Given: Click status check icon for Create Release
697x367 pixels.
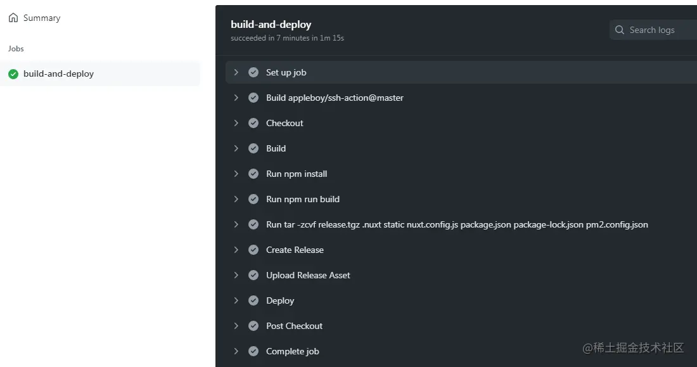Looking at the screenshot, I should [253, 250].
